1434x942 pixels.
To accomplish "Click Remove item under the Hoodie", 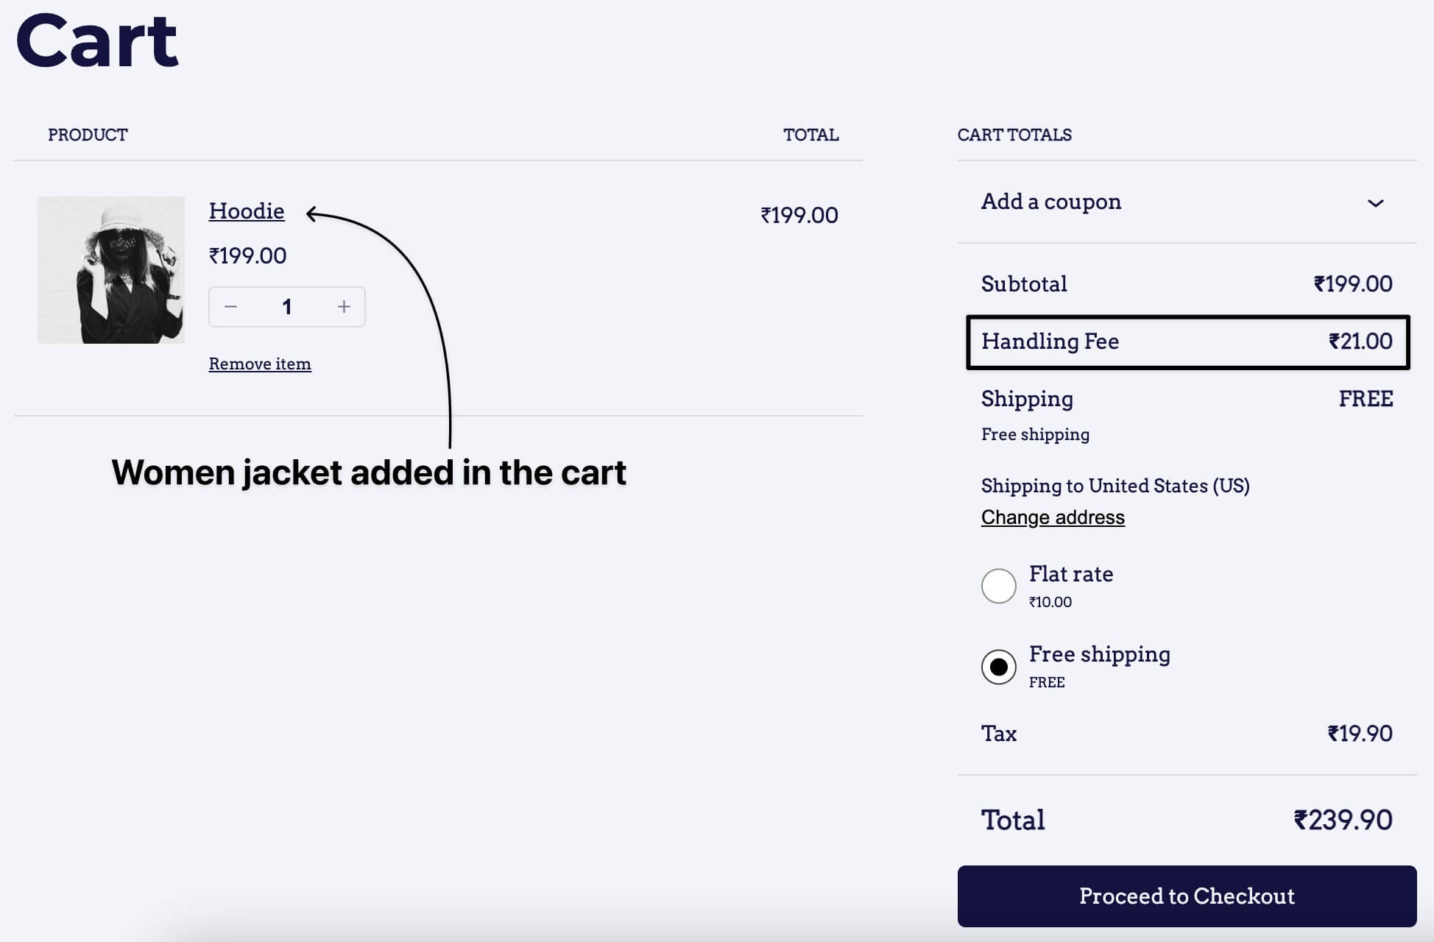I will [260, 363].
